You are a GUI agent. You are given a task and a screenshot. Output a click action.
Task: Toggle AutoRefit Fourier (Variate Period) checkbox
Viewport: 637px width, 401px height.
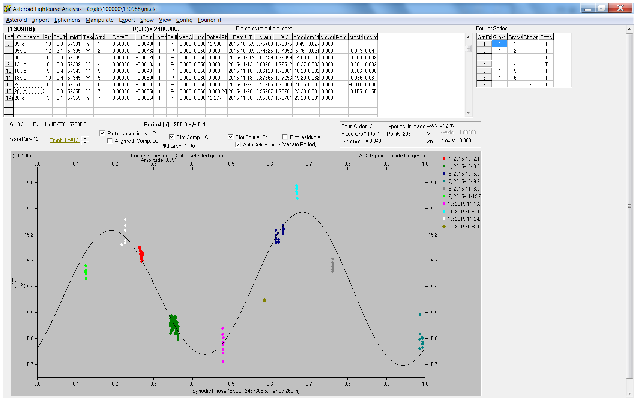[238, 144]
